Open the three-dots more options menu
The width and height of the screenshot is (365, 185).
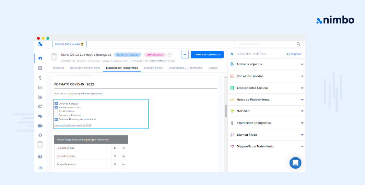tap(185, 55)
